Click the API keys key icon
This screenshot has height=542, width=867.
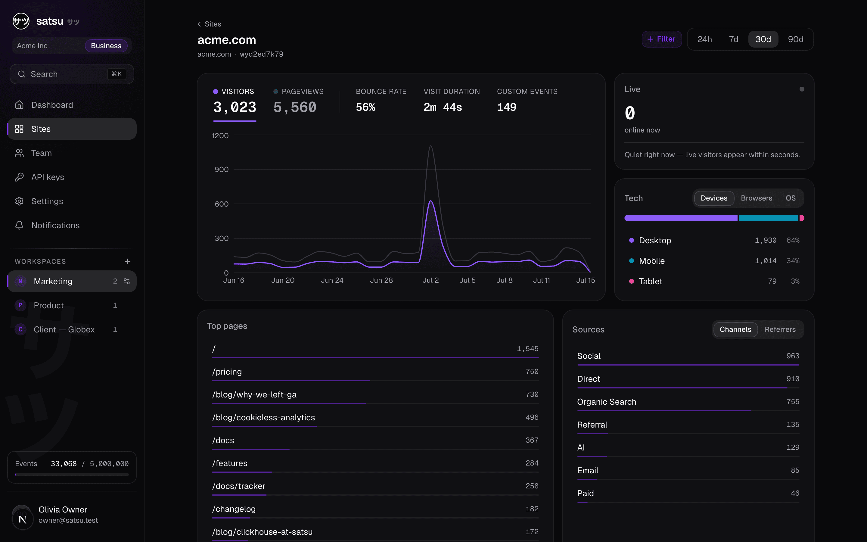(x=19, y=177)
